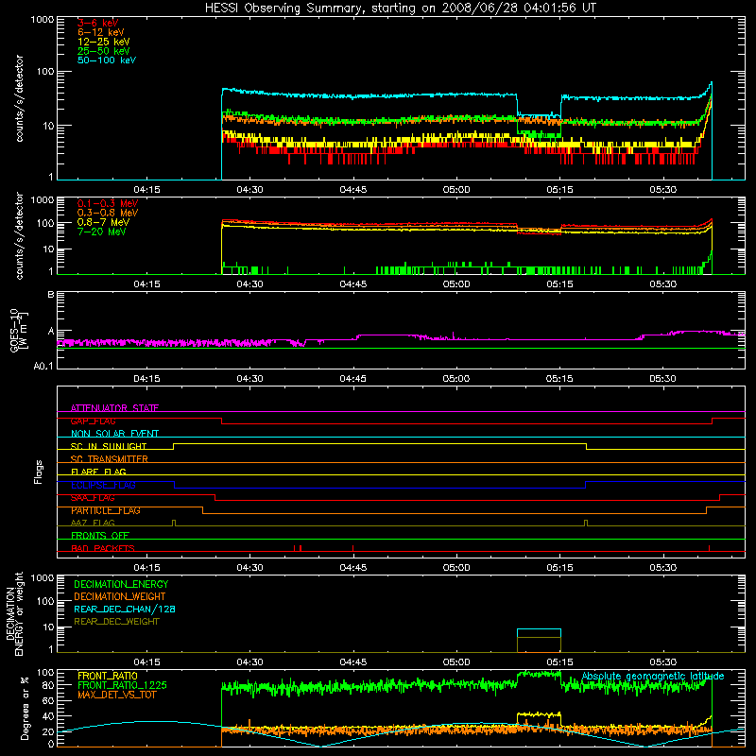The image size is (756, 756).
Task: Select the SAA_FLAG label
Action: (x=93, y=498)
